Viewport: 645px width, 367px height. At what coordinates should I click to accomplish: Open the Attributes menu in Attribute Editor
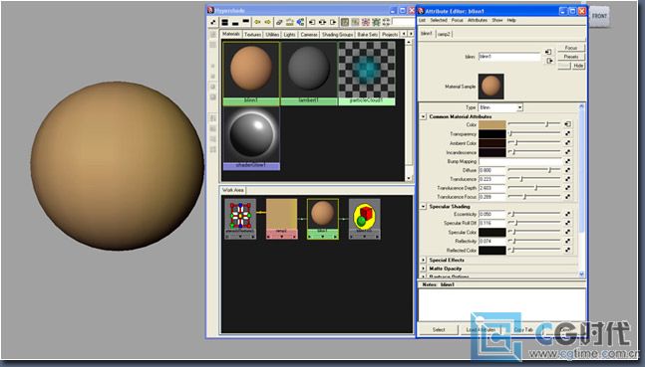click(x=478, y=20)
